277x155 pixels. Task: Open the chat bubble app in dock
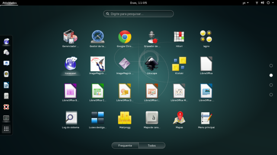point(6,63)
